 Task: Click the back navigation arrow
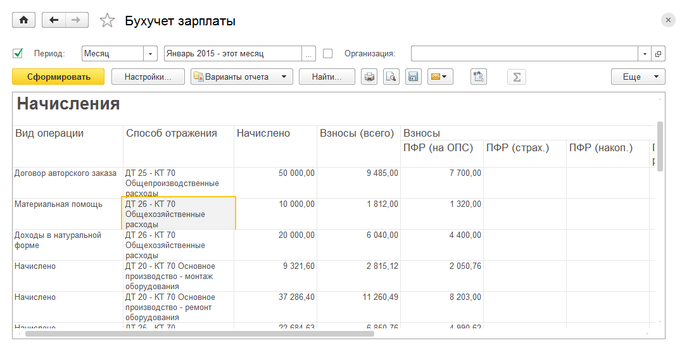point(54,20)
